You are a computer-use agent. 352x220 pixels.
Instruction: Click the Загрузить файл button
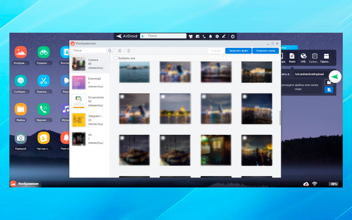pos(238,51)
